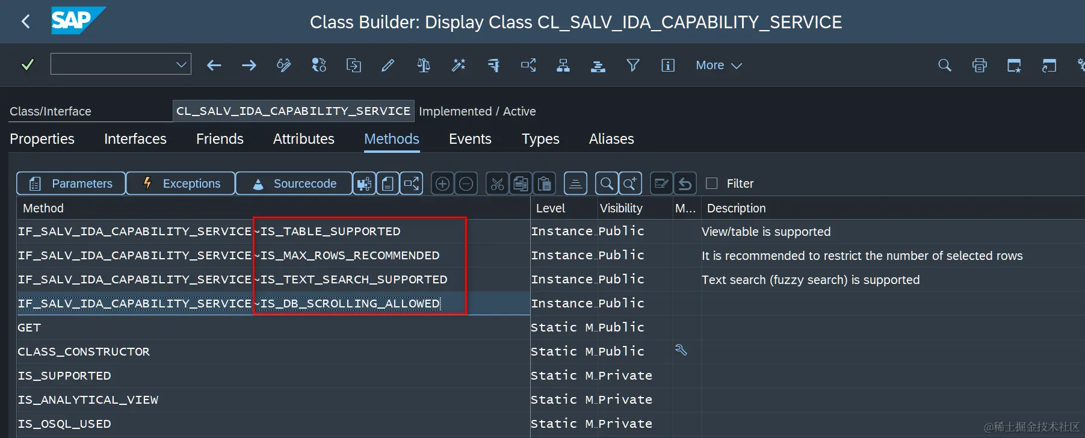Click the pencil edit icon

coord(388,65)
